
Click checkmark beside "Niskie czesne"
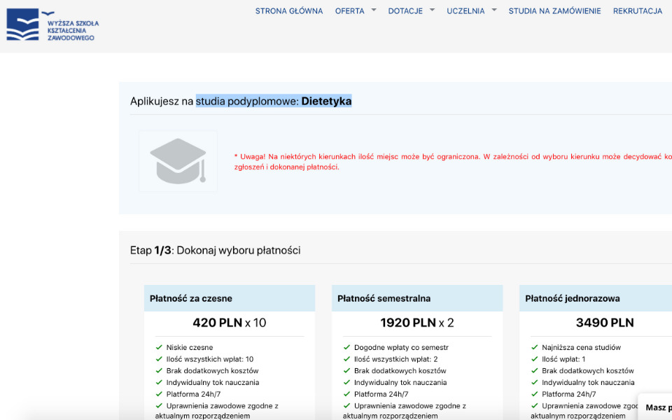tap(157, 346)
